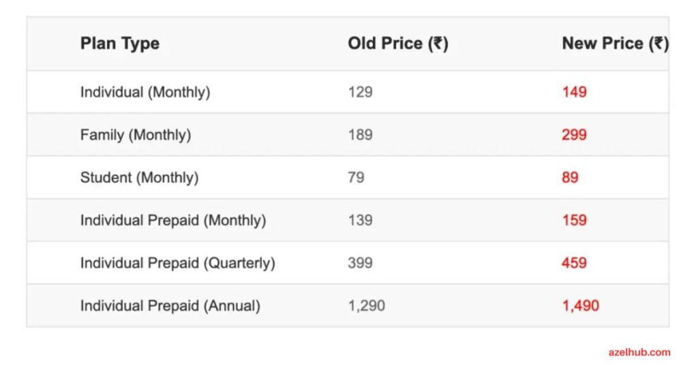Select the Individual (Monthly) plan row label
Image resolution: width=698 pixels, height=365 pixels.
click(145, 92)
